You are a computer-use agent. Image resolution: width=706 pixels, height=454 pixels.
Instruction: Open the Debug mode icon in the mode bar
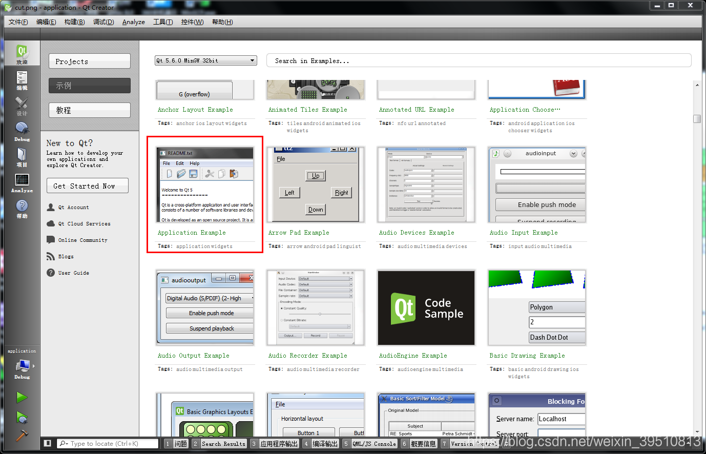pyautogui.click(x=22, y=131)
